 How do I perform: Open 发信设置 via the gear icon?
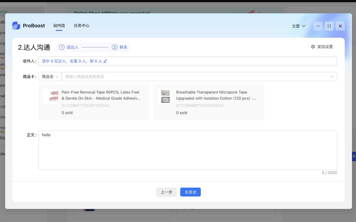(313, 47)
